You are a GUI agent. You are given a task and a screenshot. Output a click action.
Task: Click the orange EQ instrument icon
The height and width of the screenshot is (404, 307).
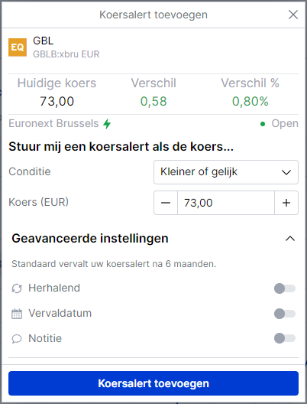[x=18, y=47]
